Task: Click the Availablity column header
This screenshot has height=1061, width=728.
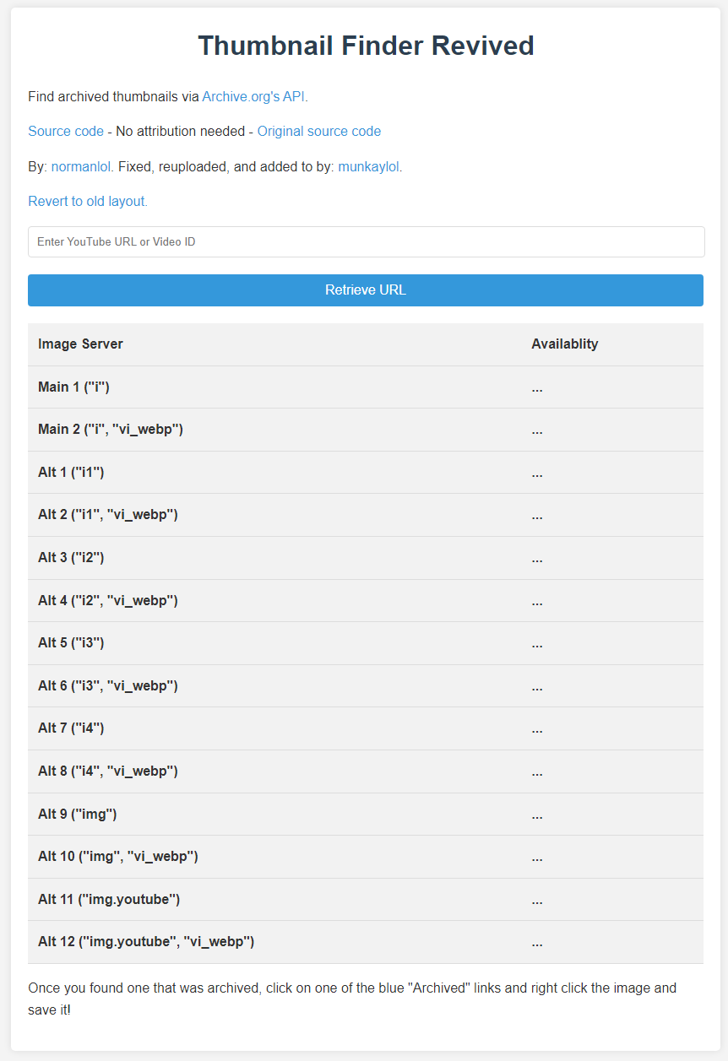Action: pos(564,344)
